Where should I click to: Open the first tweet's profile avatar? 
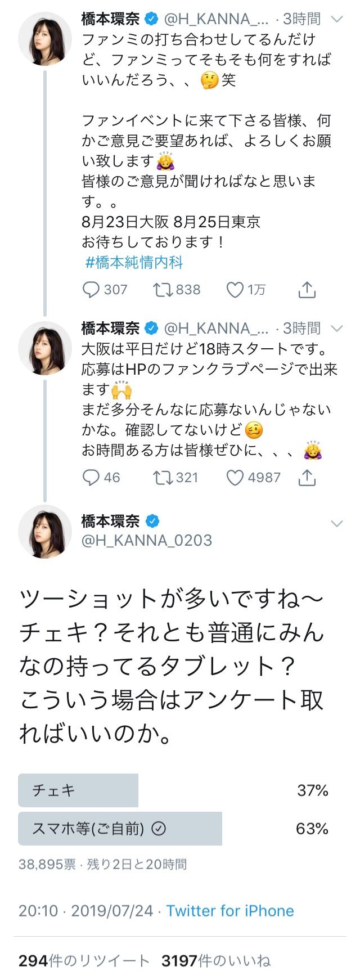point(45,39)
